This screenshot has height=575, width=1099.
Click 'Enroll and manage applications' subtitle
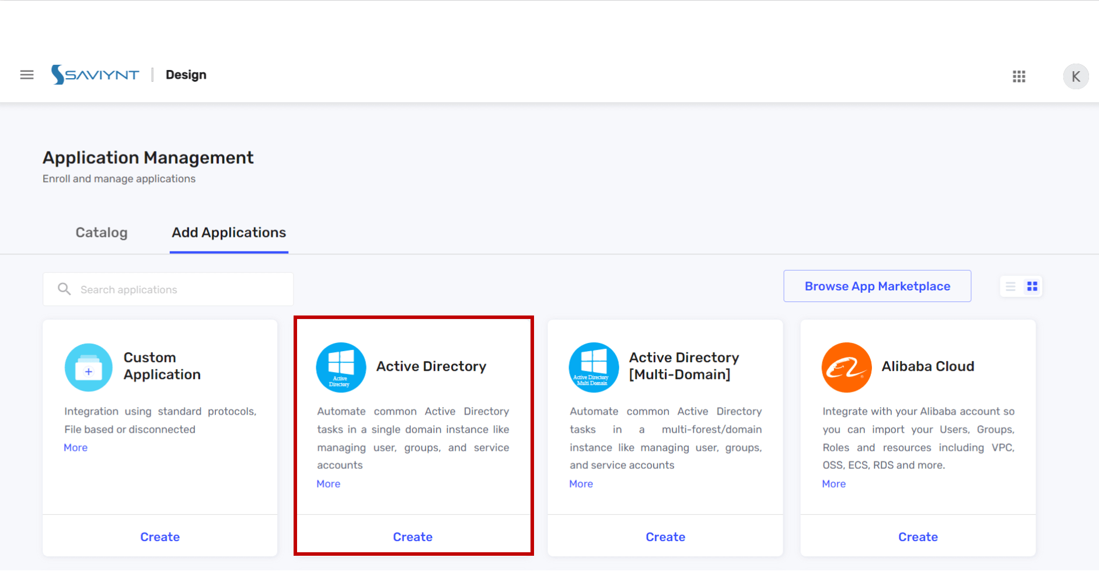pos(119,179)
